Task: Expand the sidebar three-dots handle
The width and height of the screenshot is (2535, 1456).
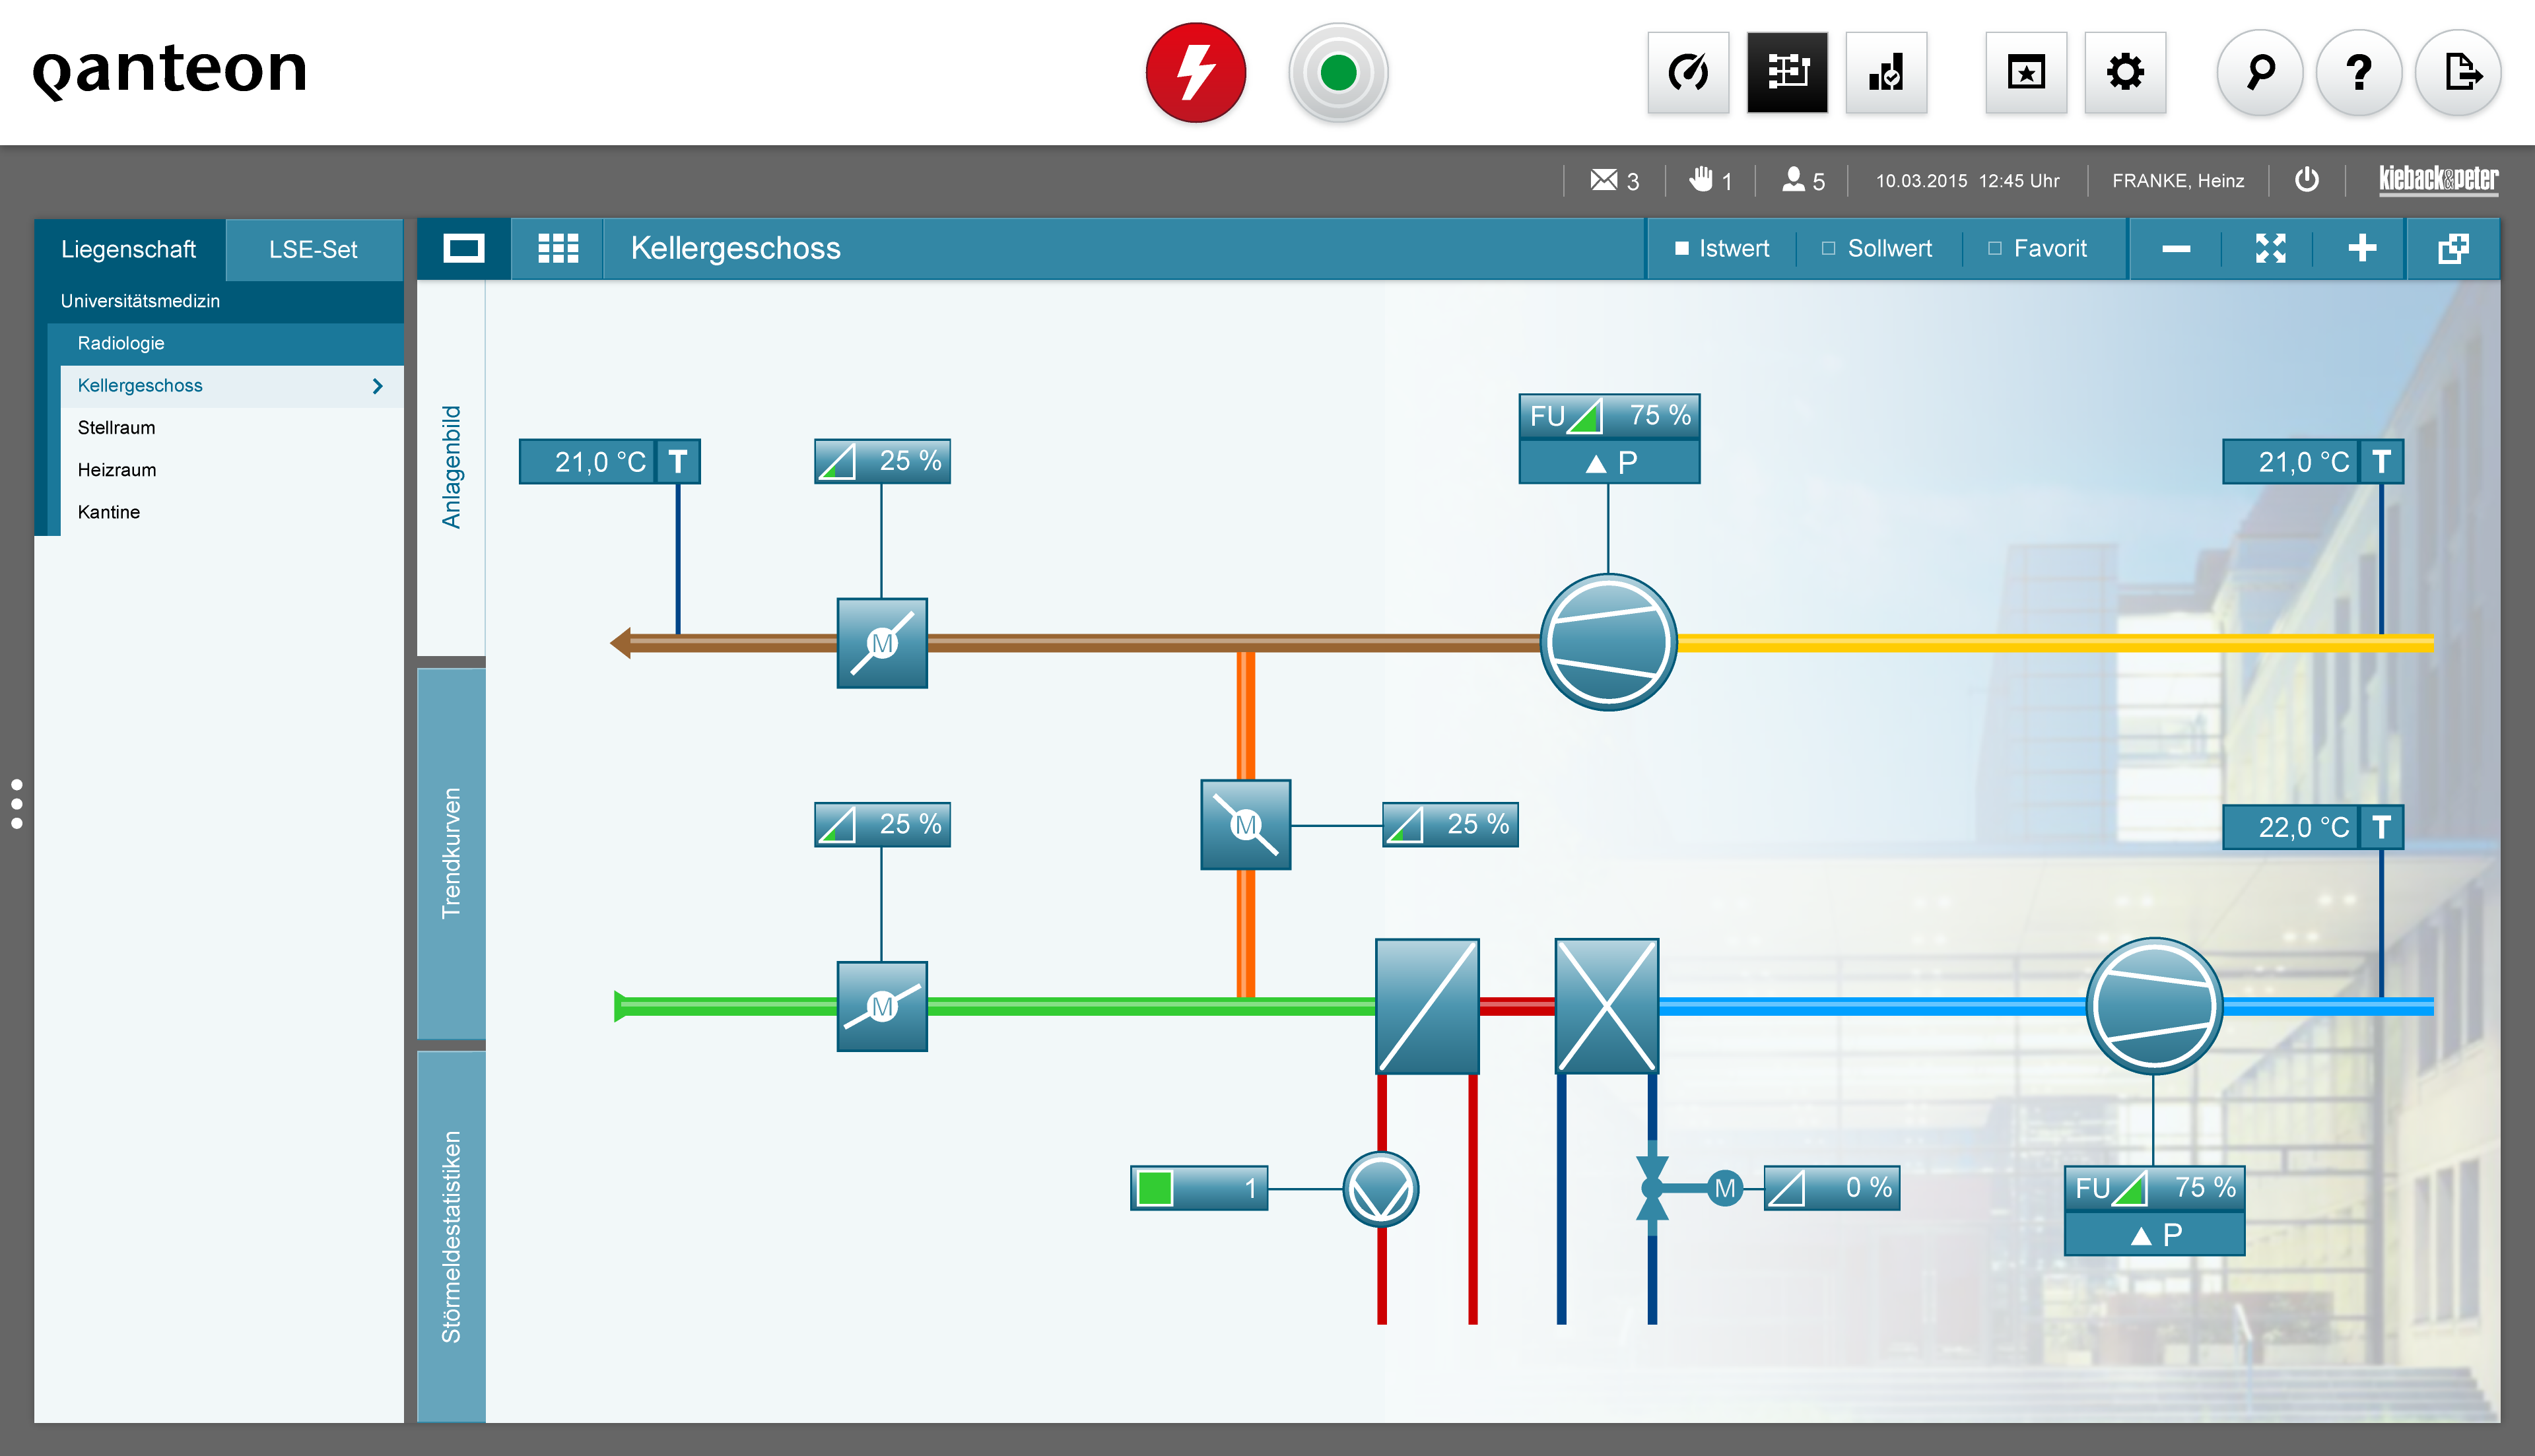Action: 17,803
